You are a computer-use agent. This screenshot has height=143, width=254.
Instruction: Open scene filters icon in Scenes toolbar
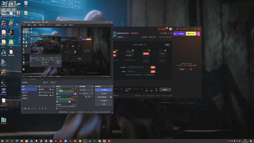(x=29, y=108)
